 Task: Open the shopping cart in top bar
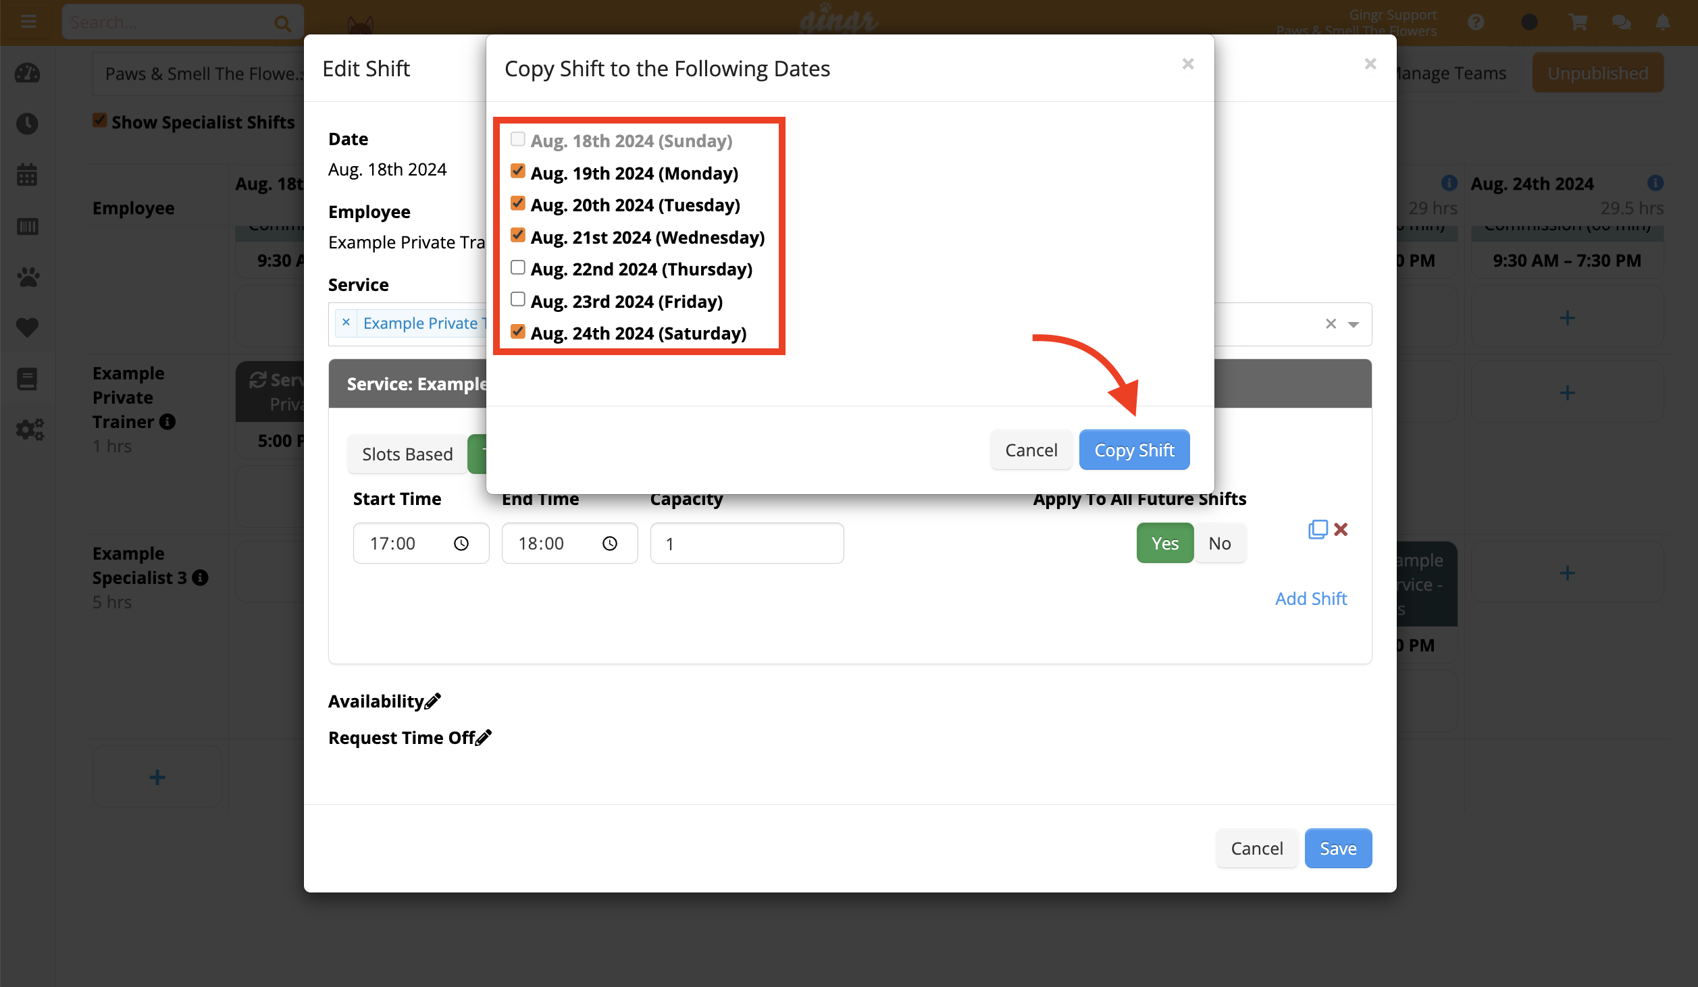click(1578, 22)
